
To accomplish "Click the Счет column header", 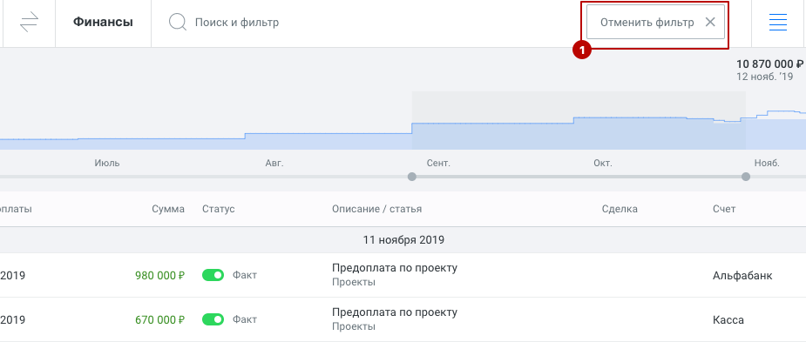I will point(724,209).
